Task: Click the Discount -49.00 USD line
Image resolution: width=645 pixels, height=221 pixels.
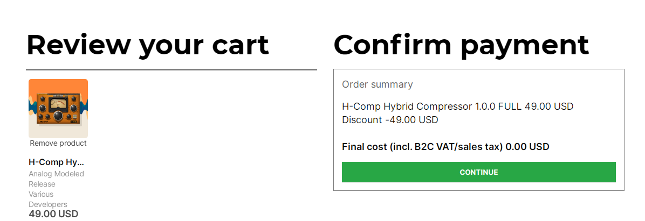Action: tap(390, 119)
